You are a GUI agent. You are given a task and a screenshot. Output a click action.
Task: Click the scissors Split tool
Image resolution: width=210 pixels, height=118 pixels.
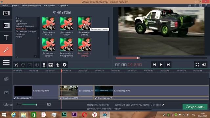(16, 65)
